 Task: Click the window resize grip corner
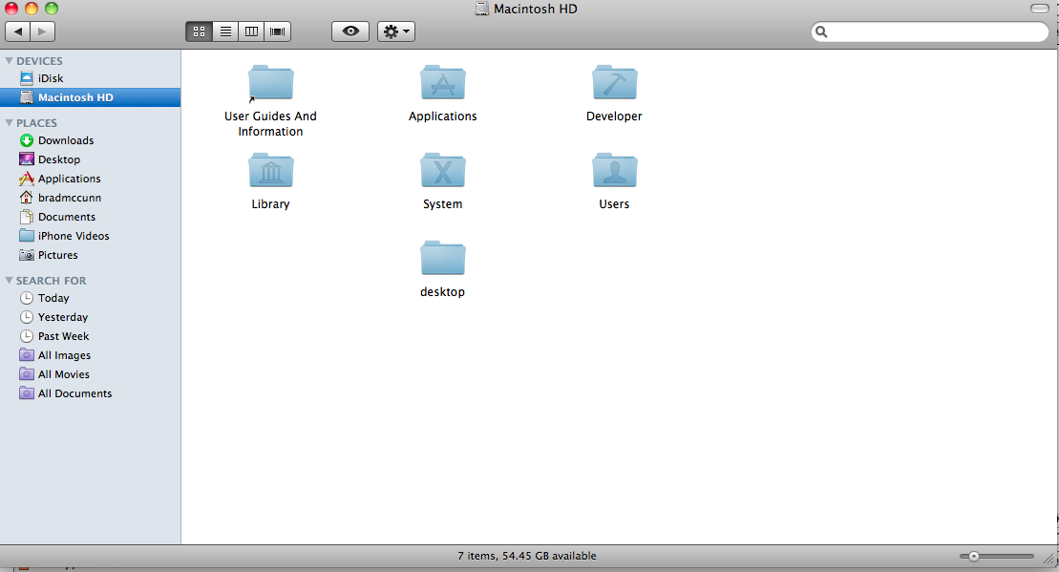click(x=1050, y=558)
